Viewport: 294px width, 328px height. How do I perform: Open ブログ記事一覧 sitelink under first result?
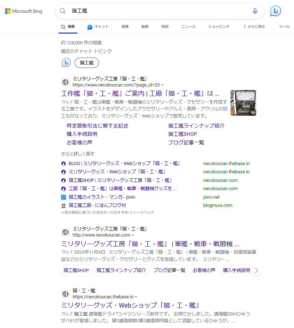tap(186, 143)
